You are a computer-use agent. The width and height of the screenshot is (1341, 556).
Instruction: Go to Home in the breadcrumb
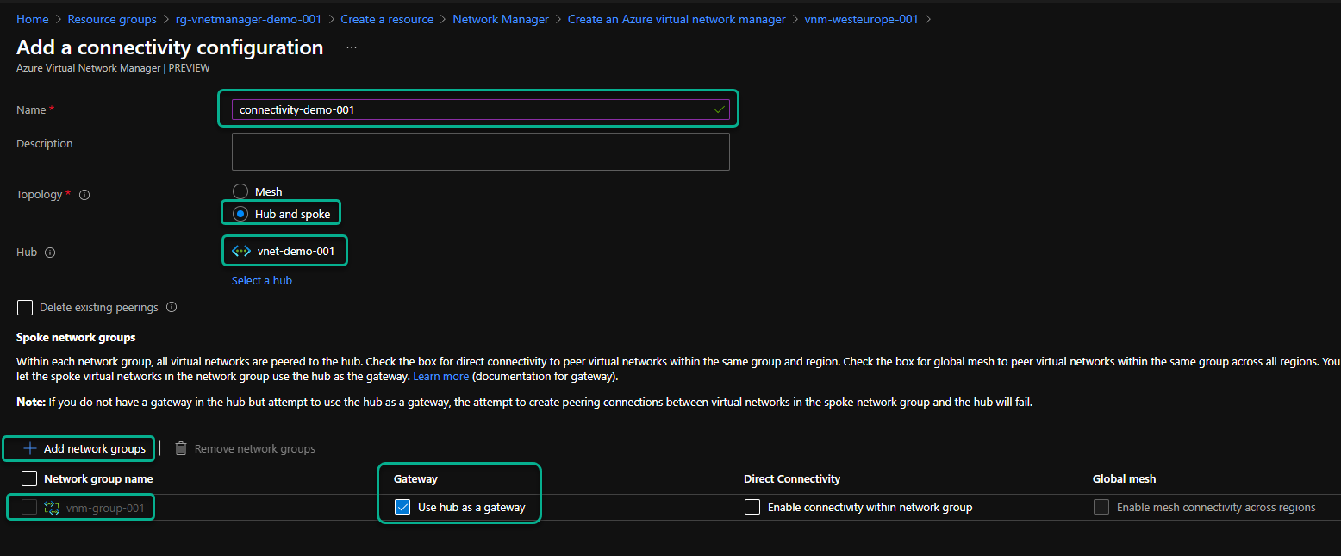point(33,19)
